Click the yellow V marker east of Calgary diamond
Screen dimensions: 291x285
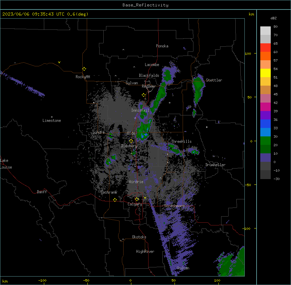[x=145, y=198]
